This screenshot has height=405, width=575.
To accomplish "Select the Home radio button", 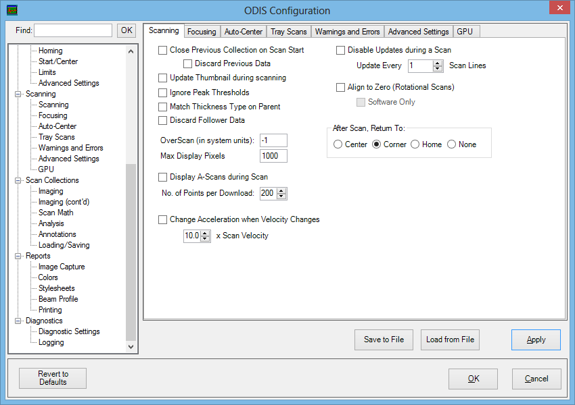I will pyautogui.click(x=414, y=144).
